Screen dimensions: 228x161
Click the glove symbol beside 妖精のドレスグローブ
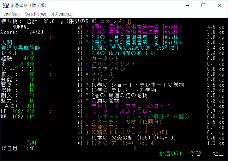pyautogui.click(x=87, y=132)
